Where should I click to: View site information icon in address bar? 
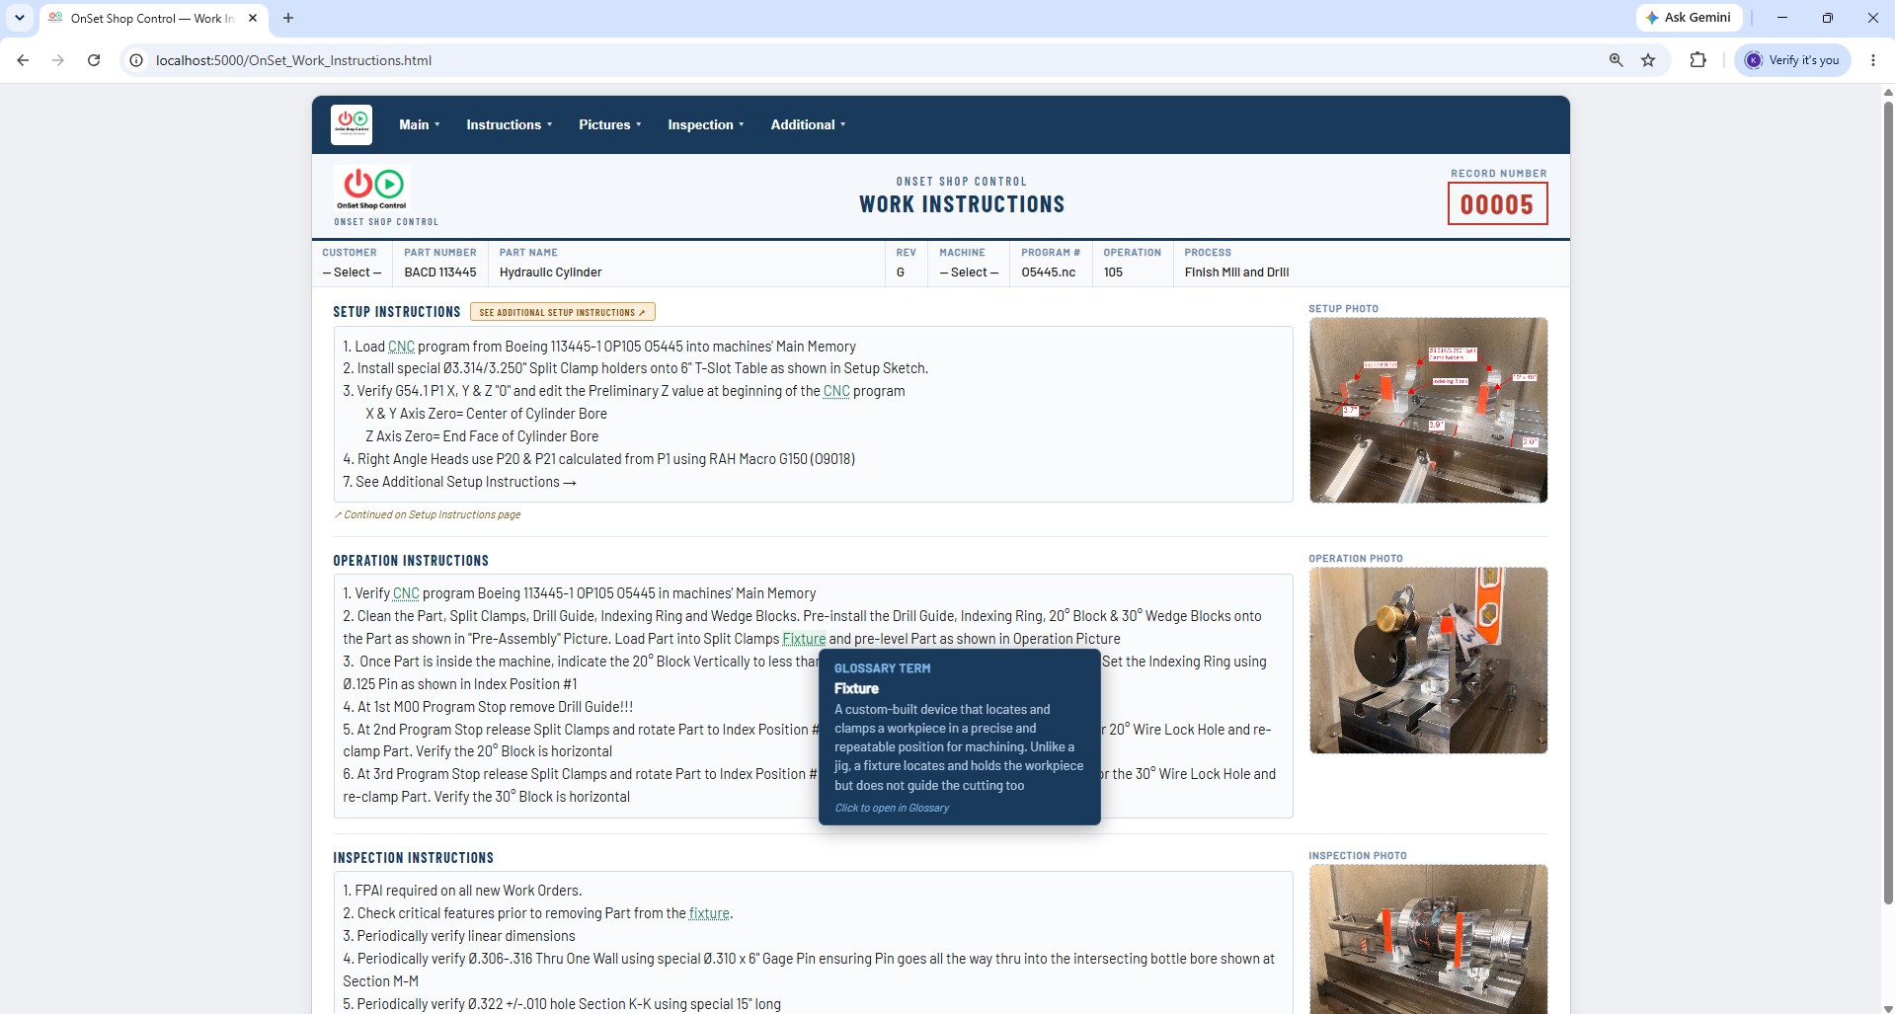(136, 60)
